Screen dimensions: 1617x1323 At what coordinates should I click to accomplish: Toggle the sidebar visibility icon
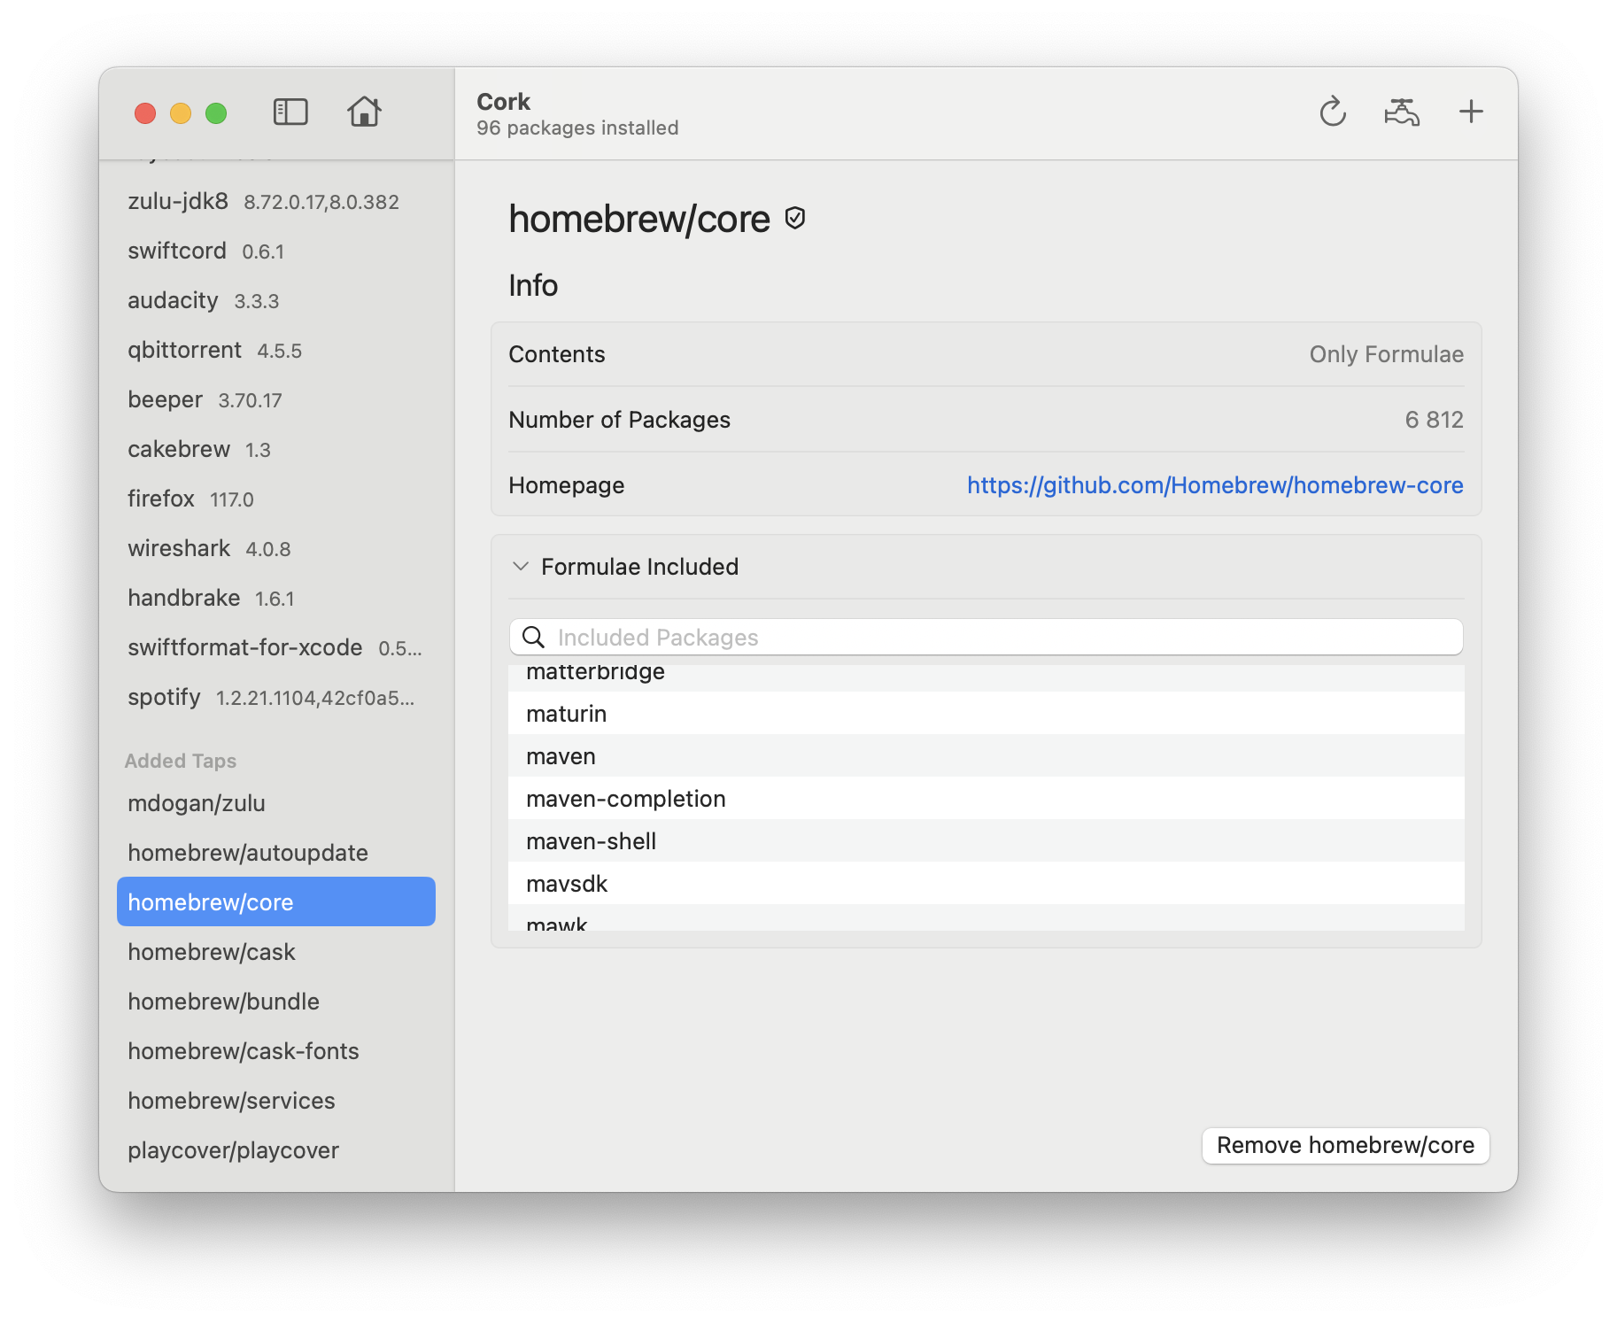click(291, 112)
